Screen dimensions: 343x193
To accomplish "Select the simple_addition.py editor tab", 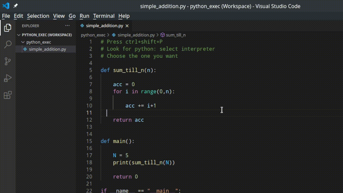I will point(105,26).
